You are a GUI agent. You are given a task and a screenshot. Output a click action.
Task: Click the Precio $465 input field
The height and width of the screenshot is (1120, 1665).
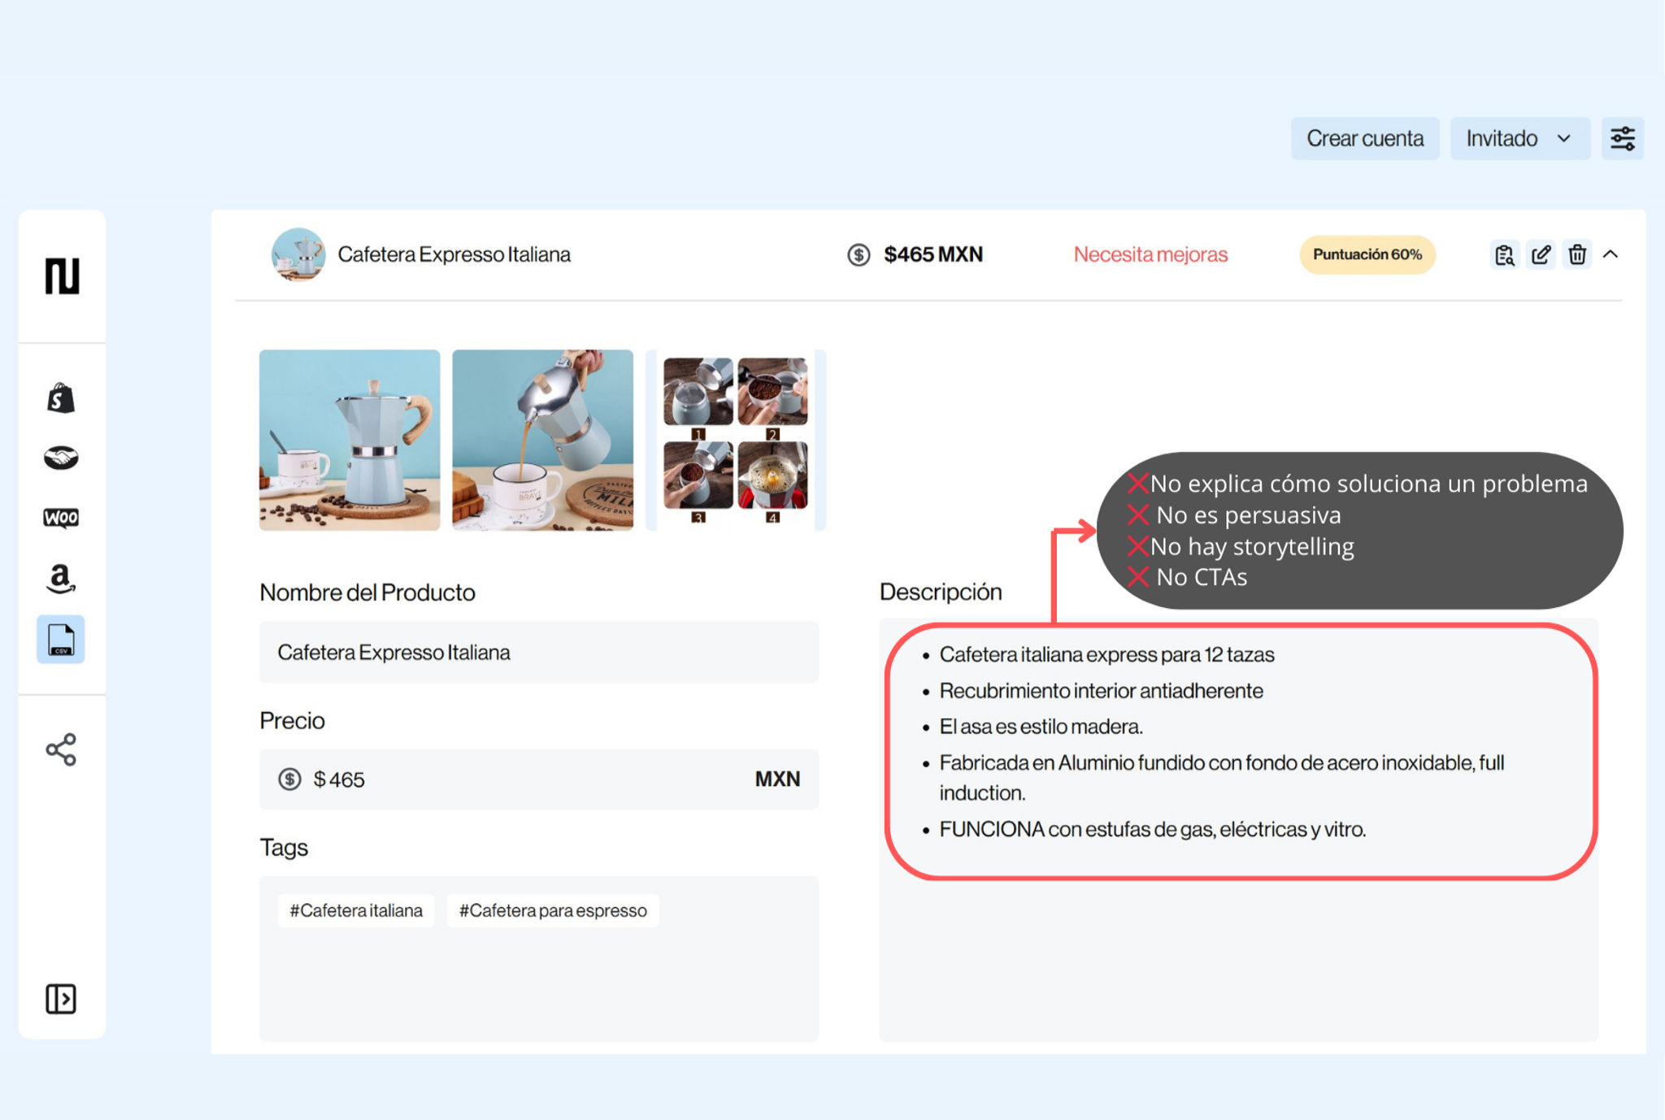coord(538,779)
